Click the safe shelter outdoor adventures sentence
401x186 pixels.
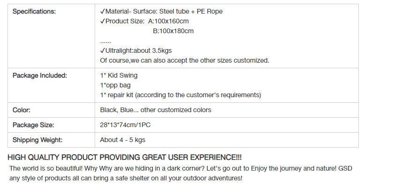click(x=126, y=178)
